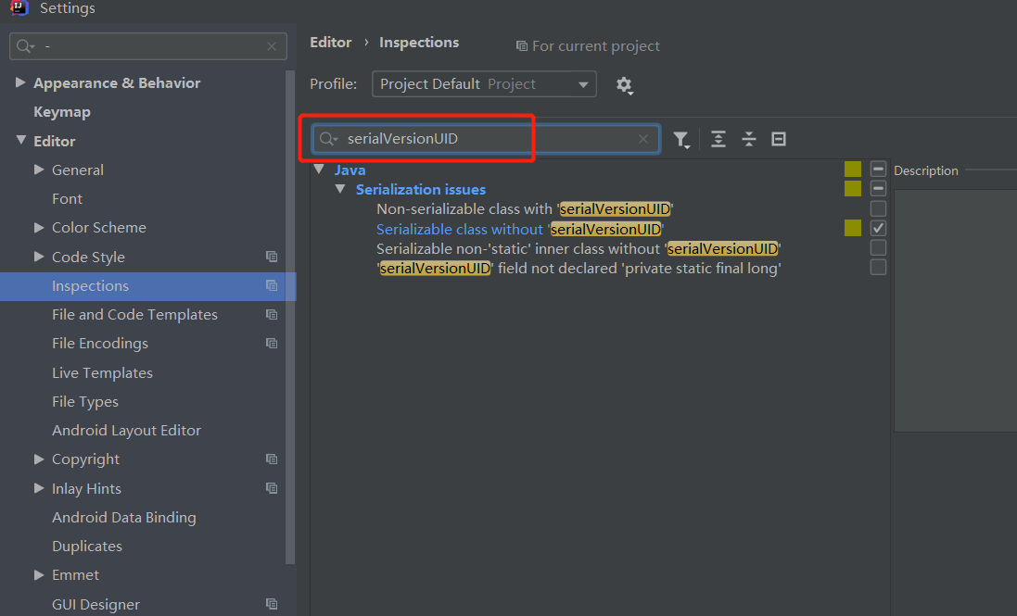Image resolution: width=1017 pixels, height=616 pixels.
Task: Open the inspections filter funnel menu
Action: [x=681, y=139]
